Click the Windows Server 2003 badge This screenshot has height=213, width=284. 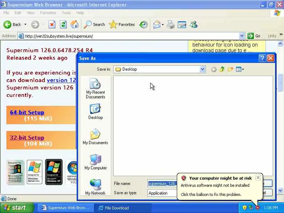tap(34, 172)
